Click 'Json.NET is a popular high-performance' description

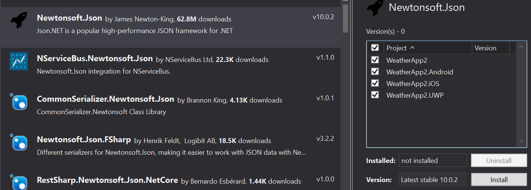135,30
